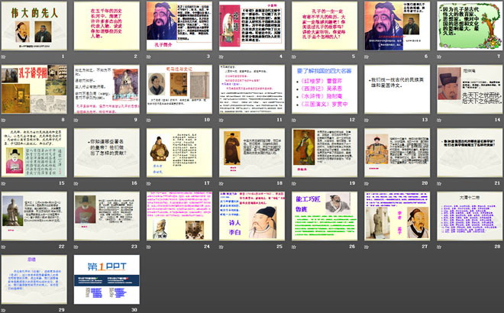The width and height of the screenshot is (504, 313).
Task: Preview animation via star icon under slide 11
Action: (x=221, y=120)
